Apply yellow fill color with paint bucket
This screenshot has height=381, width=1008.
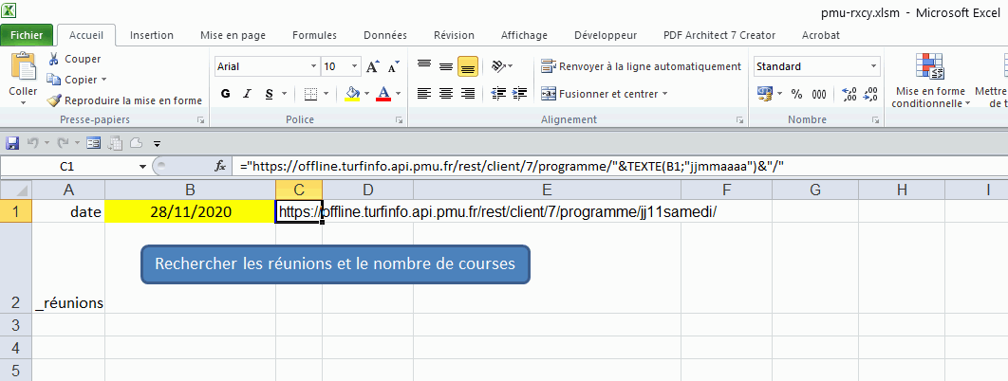point(352,94)
